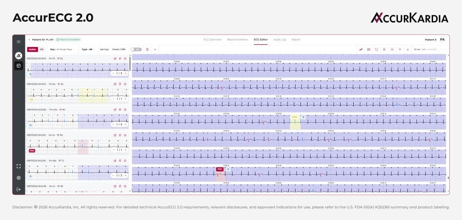Screen dimensions: 462x220
Task: Open the hamburger menu in the sidebar
Action: (18, 42)
